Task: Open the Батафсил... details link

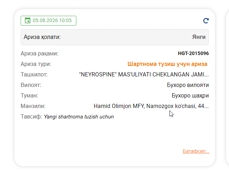Action: pos(196,151)
